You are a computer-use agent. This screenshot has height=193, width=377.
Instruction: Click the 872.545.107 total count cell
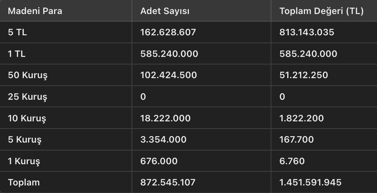tap(168, 182)
